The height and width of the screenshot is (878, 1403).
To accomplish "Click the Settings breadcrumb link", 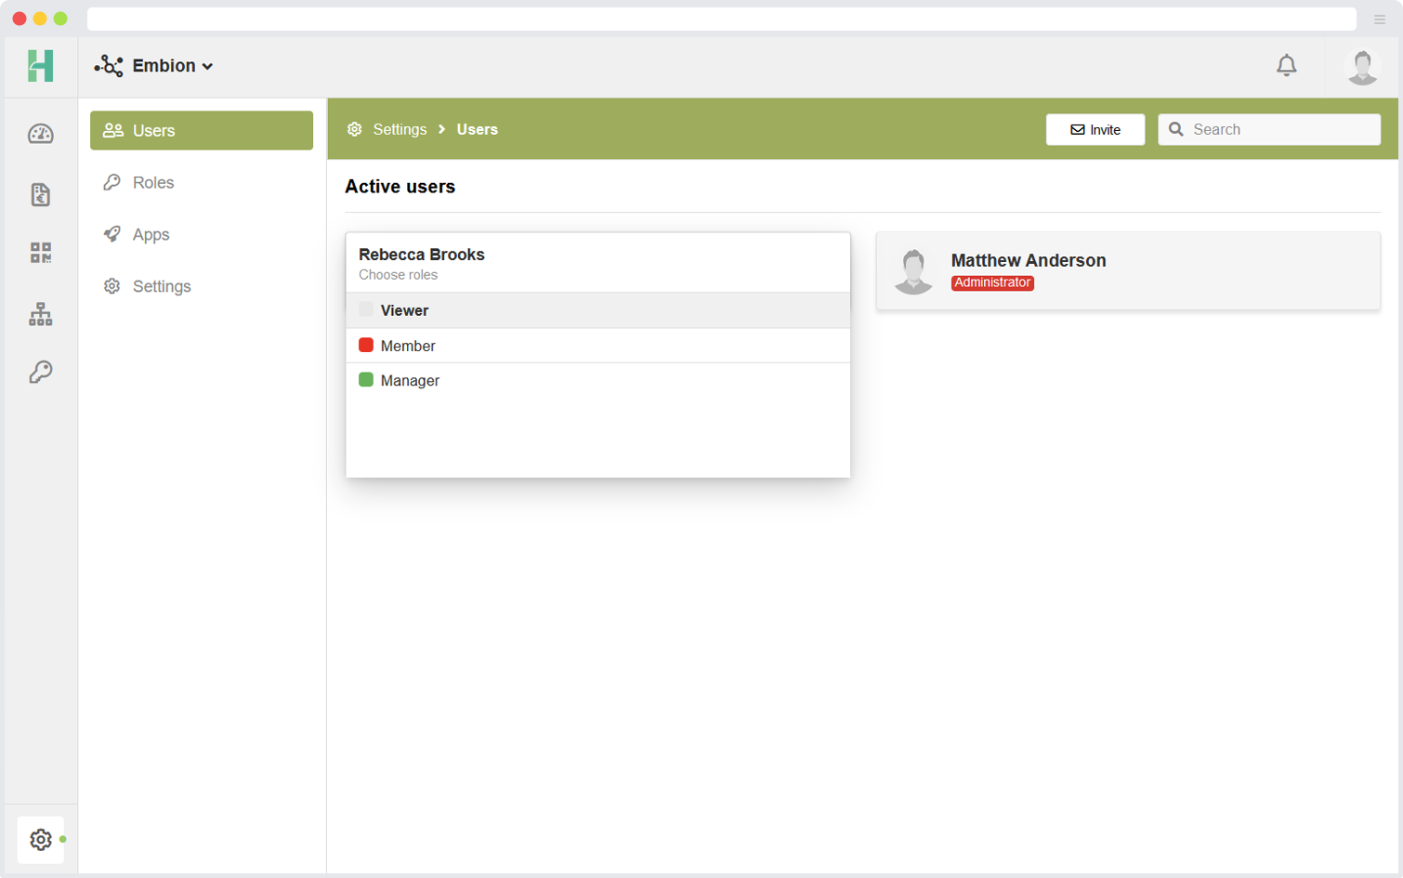I will pyautogui.click(x=400, y=129).
